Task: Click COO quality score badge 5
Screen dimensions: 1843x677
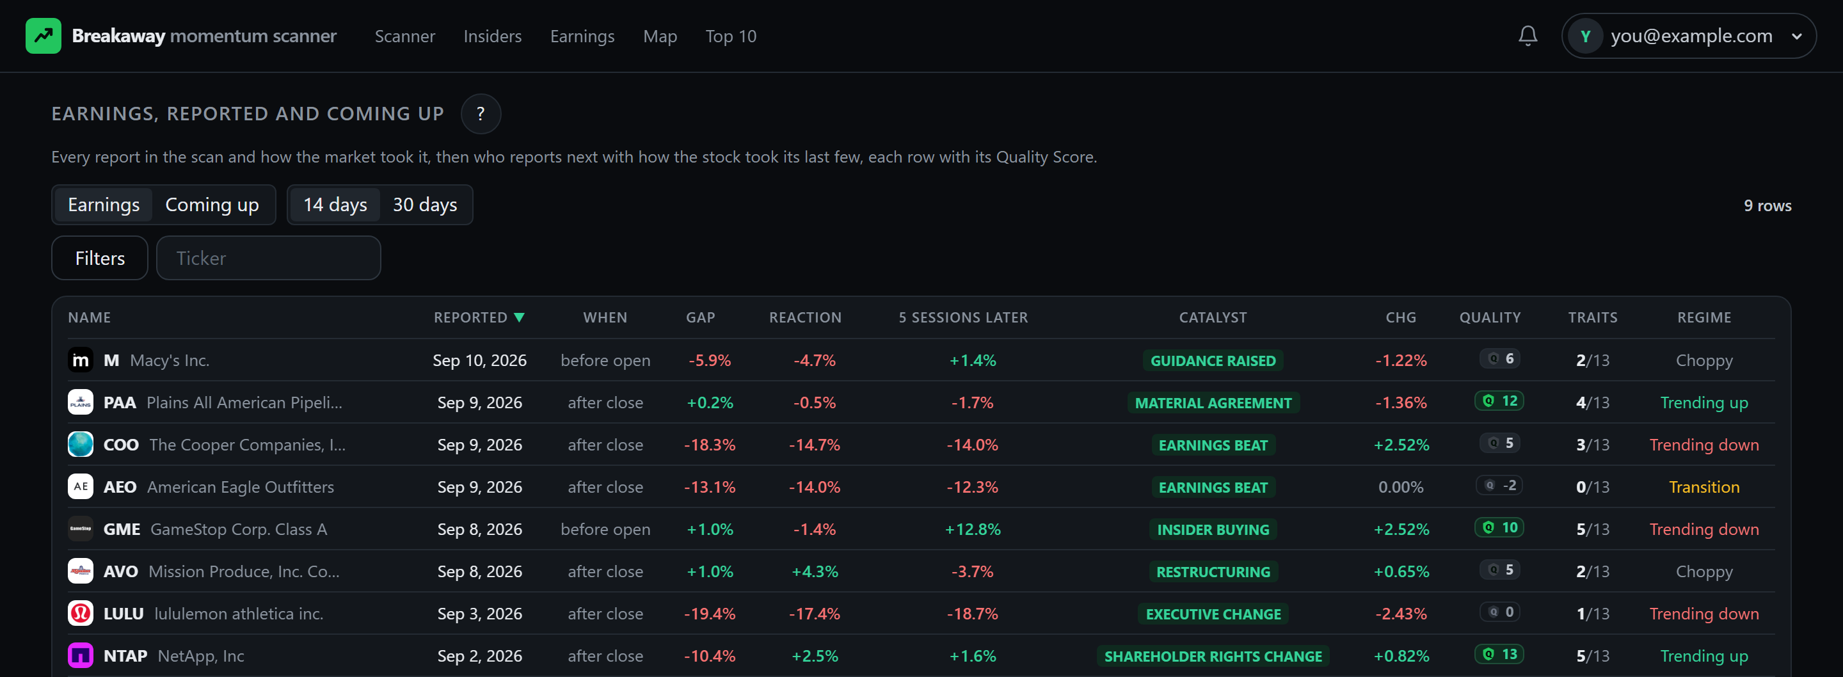Action: [1499, 443]
